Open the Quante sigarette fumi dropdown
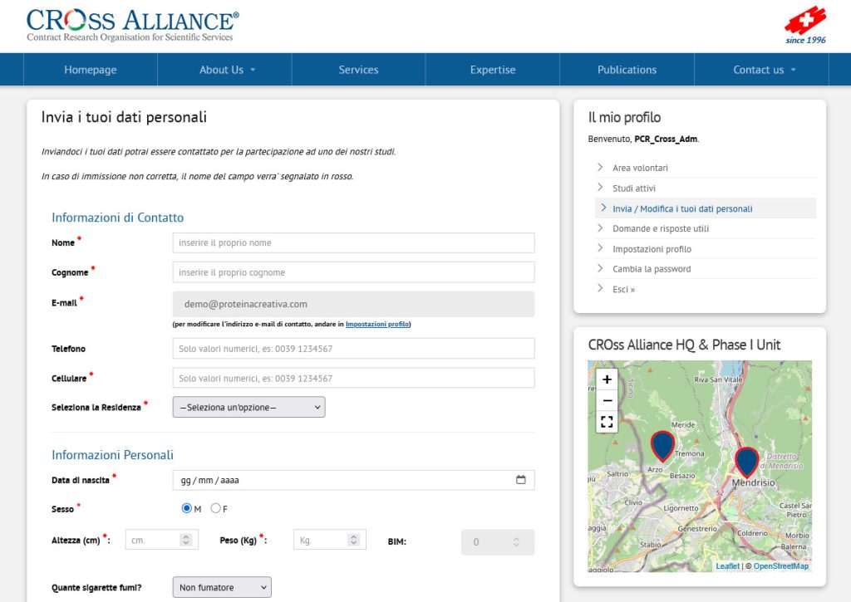Viewport: 851px width, 602px height. pos(221,586)
